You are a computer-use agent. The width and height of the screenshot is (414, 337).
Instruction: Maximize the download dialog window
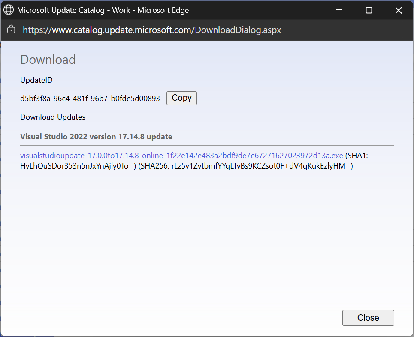tap(369, 10)
